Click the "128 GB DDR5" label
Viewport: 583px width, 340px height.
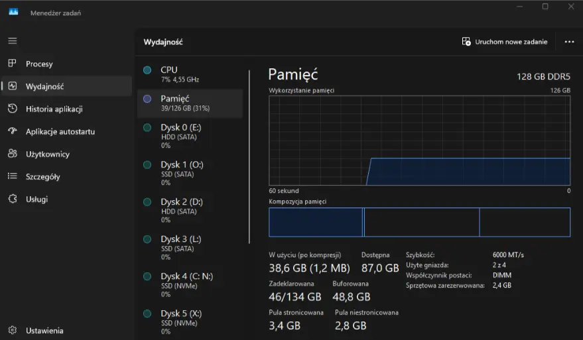[x=543, y=76]
